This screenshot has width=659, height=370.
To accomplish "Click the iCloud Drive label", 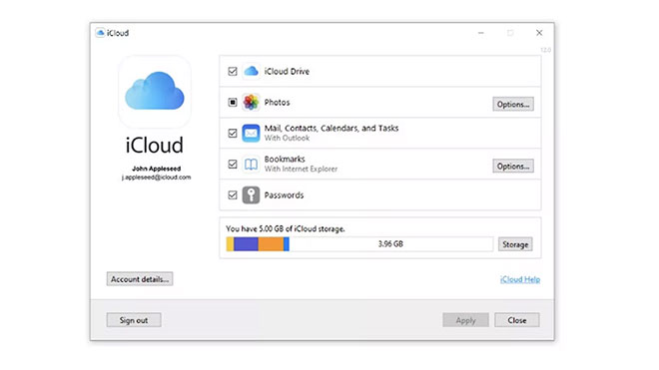I will pos(287,72).
